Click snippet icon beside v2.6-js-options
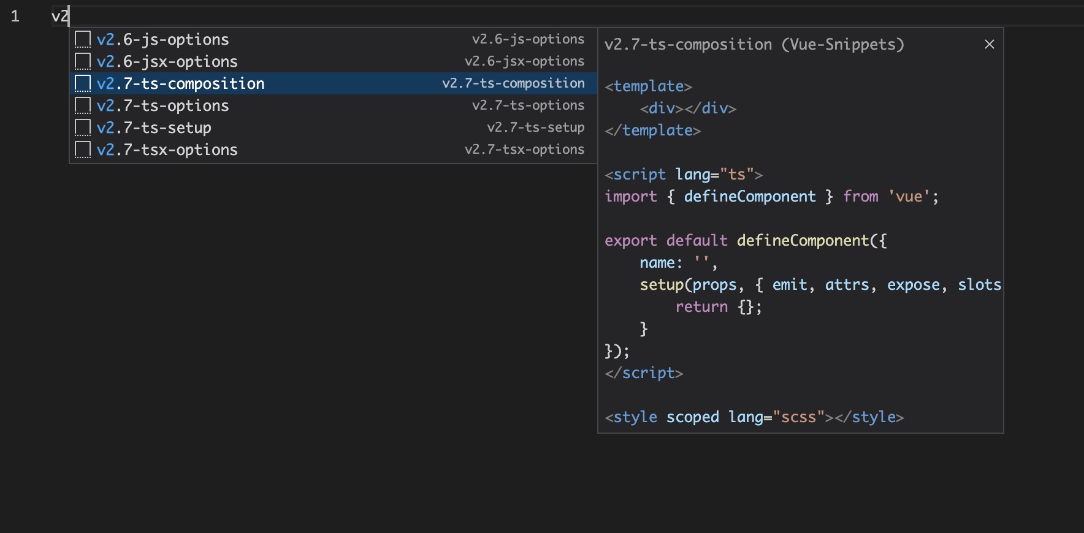Screen dimensions: 1084x533 83,40
